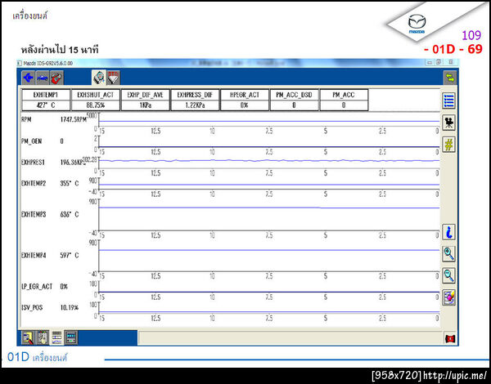Click the 597° C EXHTEMP4 value
Viewport: 491px width, 384px height.
70,256
